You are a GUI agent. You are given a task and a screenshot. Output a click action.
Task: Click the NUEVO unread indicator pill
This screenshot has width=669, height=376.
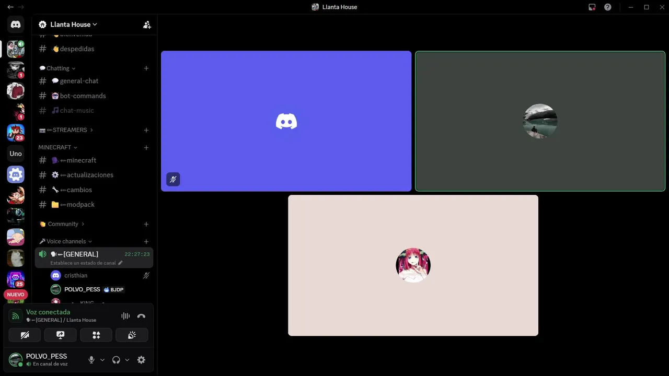coord(16,295)
